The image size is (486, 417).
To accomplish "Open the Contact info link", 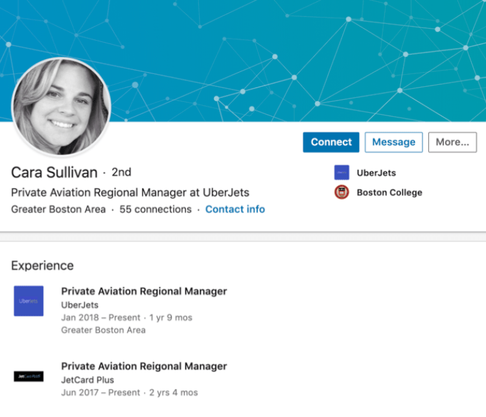I will pyautogui.click(x=235, y=209).
